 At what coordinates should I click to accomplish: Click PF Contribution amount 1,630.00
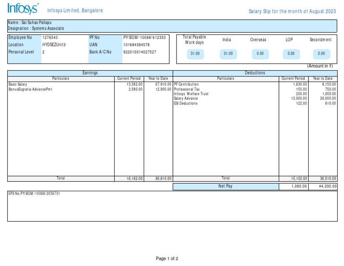click(x=300, y=84)
